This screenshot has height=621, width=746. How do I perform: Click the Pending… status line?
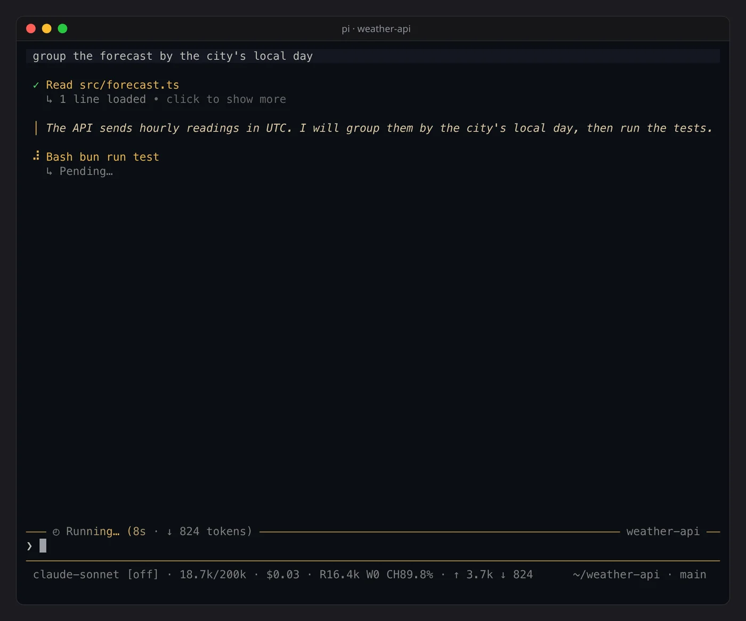86,171
